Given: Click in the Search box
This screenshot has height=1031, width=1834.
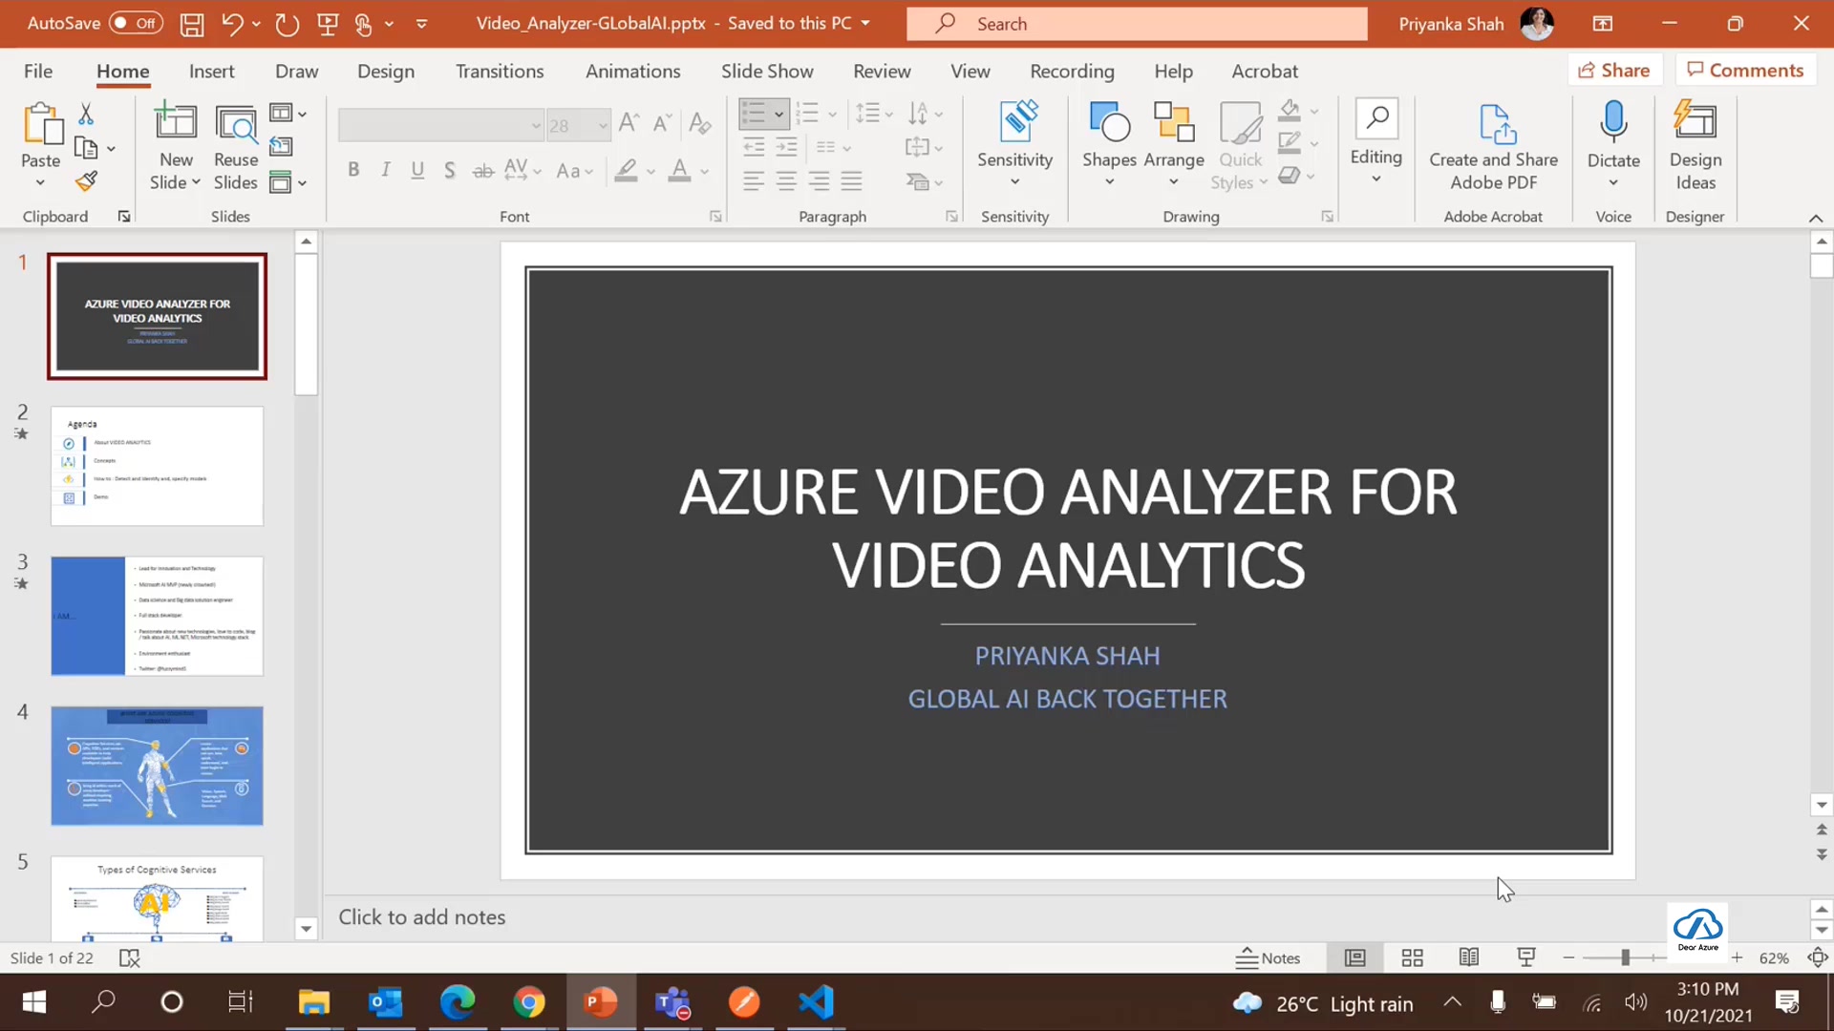Looking at the screenshot, I should pyautogui.click(x=1137, y=24).
